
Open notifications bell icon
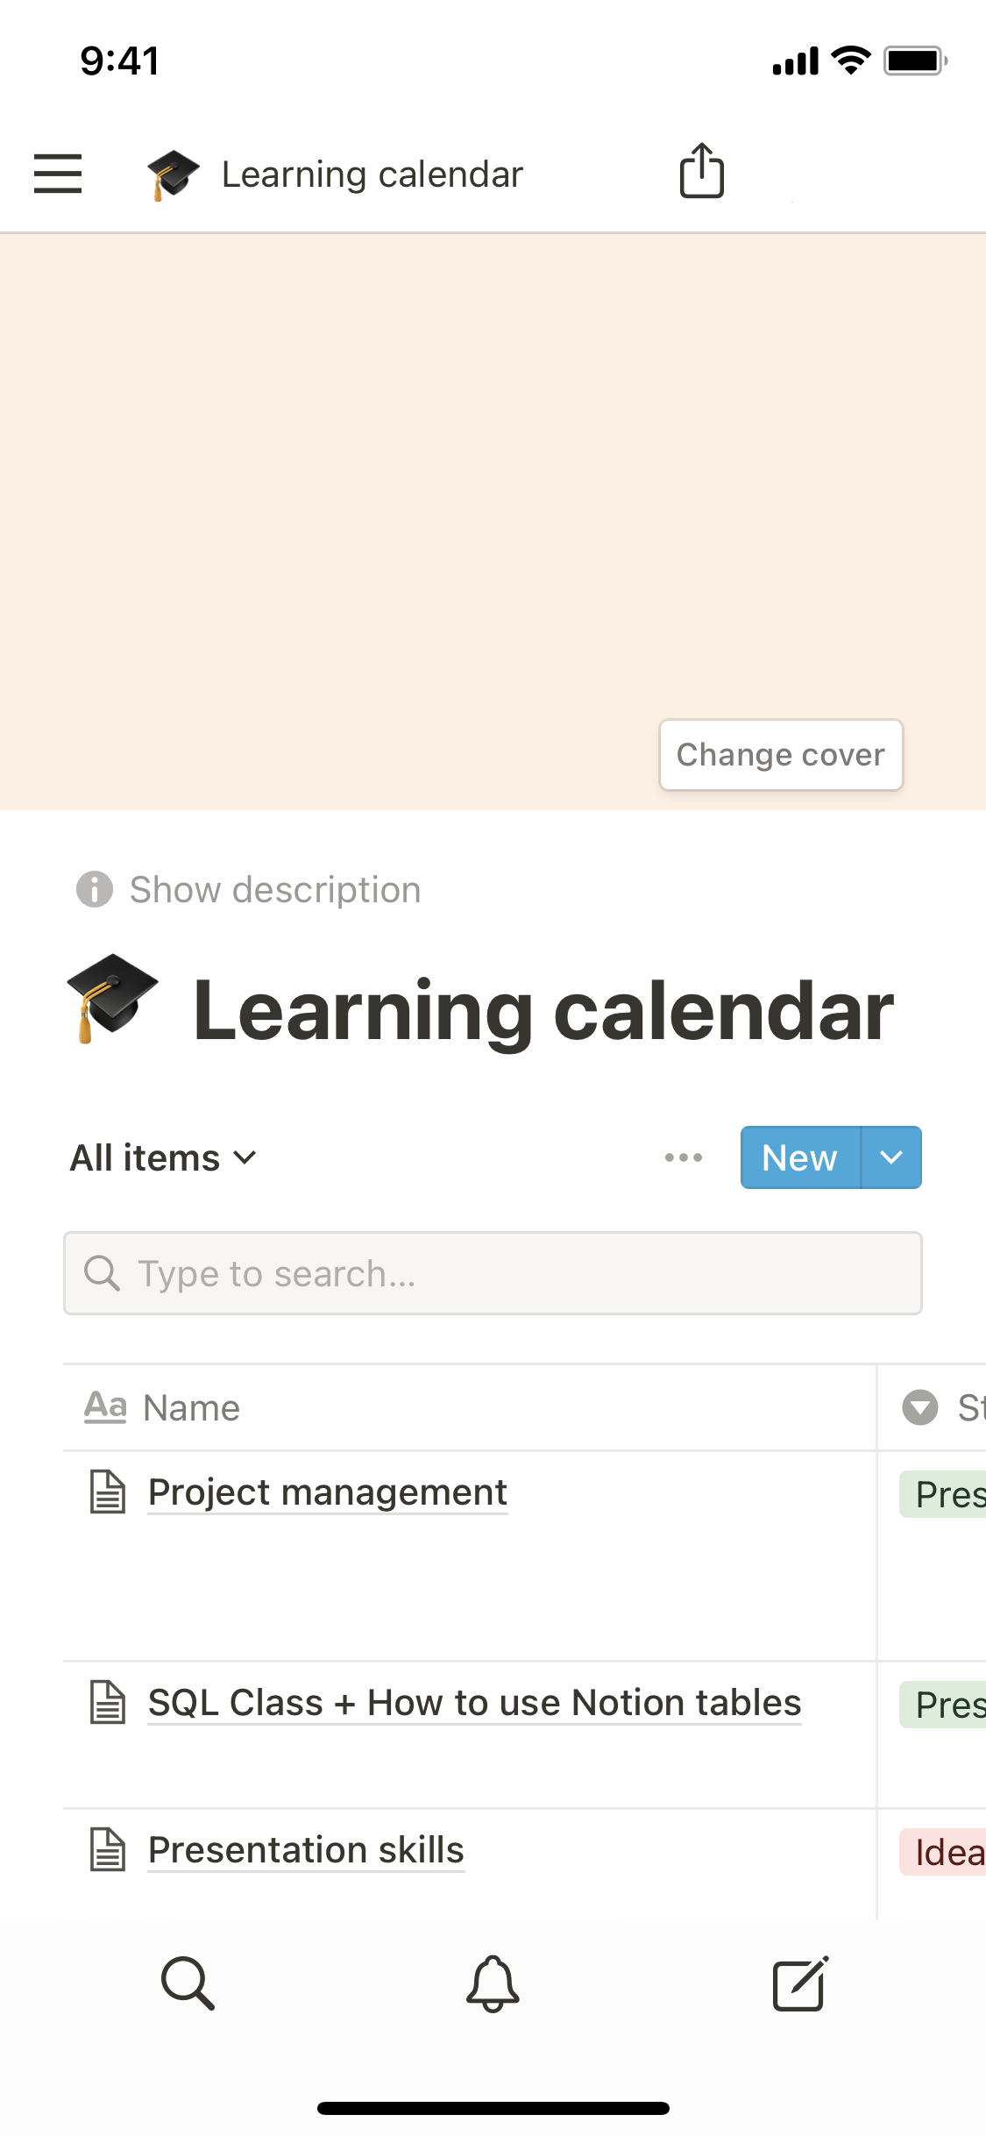[493, 1983]
